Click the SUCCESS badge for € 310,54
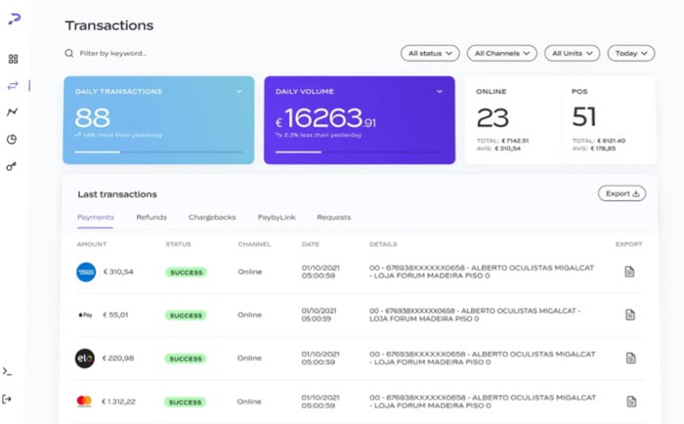The width and height of the screenshot is (684, 424). coord(187,273)
